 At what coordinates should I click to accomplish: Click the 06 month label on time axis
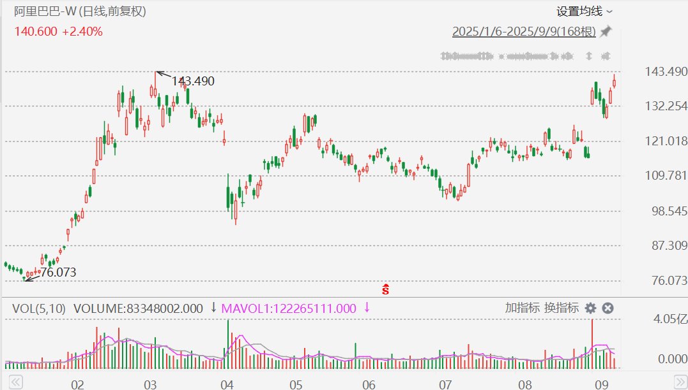pyautogui.click(x=369, y=384)
